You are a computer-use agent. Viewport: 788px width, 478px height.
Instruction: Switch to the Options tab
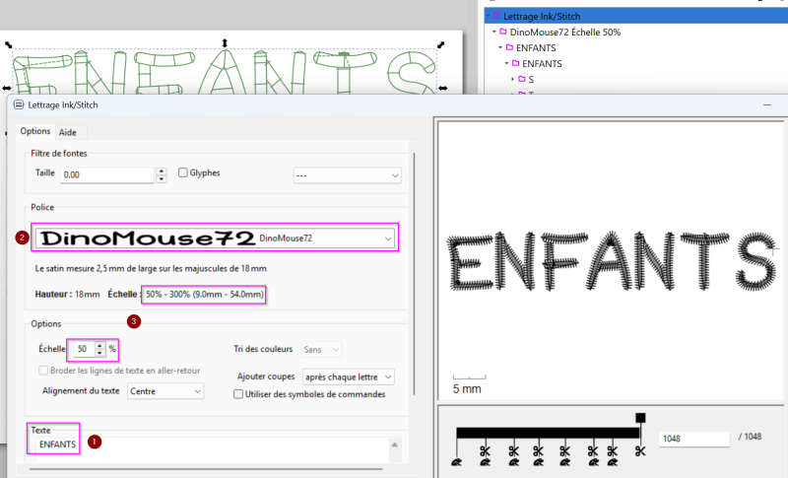pyautogui.click(x=35, y=131)
